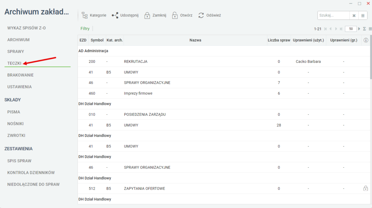Screen dimensions: 372x208
Task: Maximize the application window
Action: point(359,3)
